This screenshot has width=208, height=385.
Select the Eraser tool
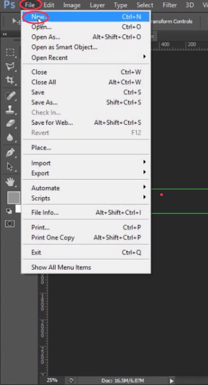(10, 123)
